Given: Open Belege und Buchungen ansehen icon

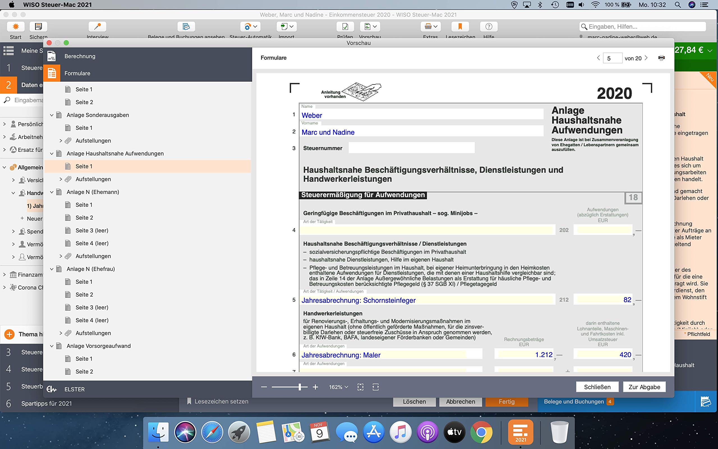Looking at the screenshot, I should [186, 26].
